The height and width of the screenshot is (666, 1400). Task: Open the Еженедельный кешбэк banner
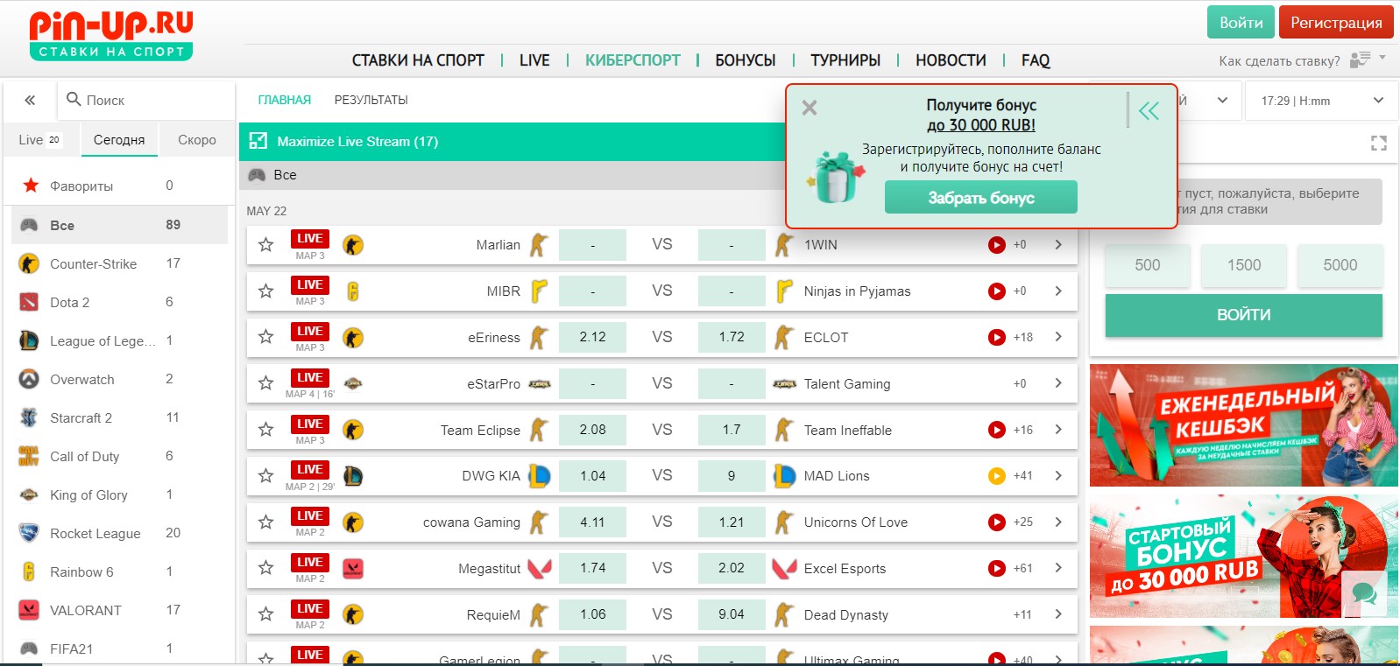coord(1244,425)
